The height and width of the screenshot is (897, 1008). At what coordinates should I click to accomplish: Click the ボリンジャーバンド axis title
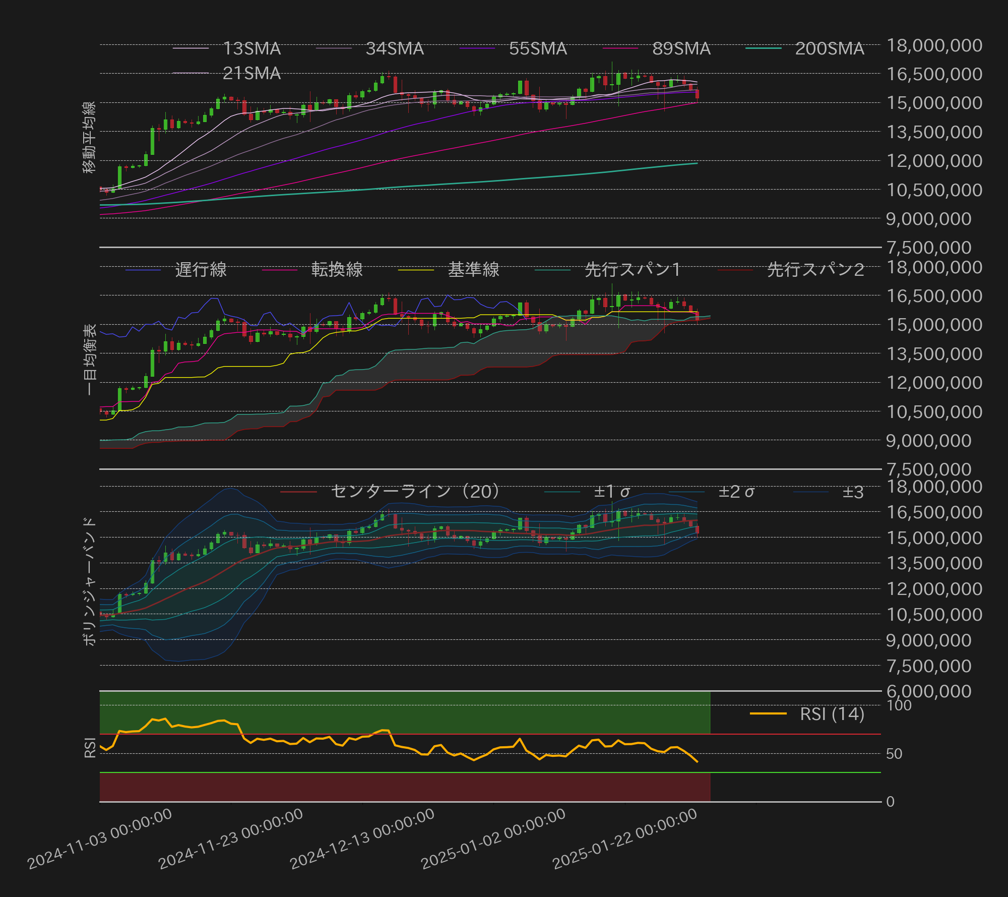click(89, 581)
